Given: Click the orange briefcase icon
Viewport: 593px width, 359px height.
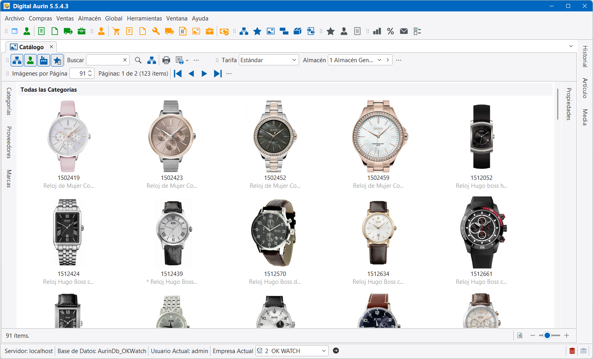Looking at the screenshot, I should click(x=210, y=31).
